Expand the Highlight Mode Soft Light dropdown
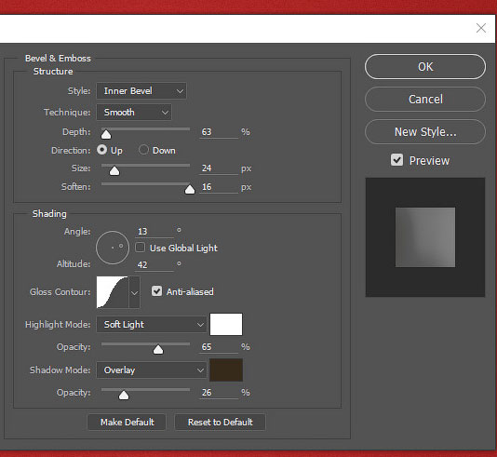497x457 pixels. (x=152, y=325)
